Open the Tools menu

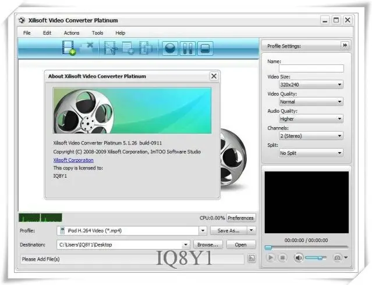97,33
